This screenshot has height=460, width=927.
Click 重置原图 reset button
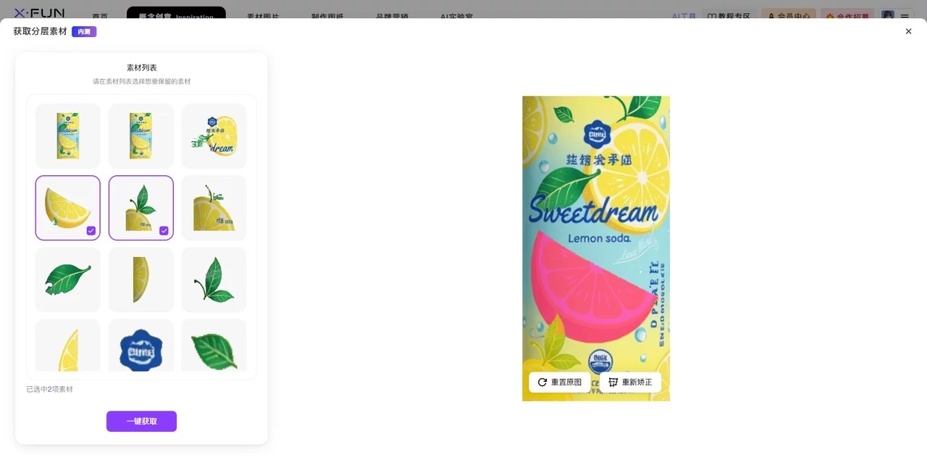(559, 382)
